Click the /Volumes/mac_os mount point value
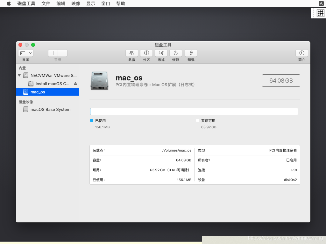 [177, 150]
